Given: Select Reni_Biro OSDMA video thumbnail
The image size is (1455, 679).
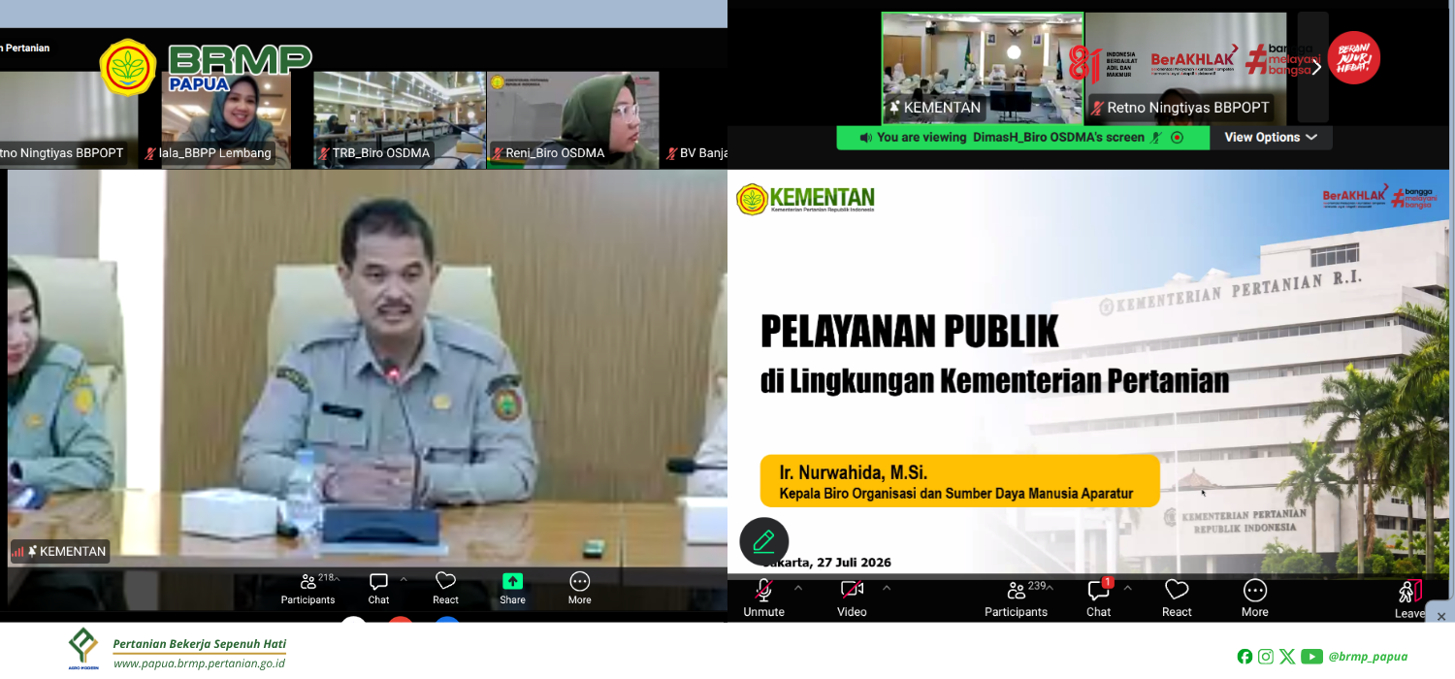Looking at the screenshot, I should point(573,120).
